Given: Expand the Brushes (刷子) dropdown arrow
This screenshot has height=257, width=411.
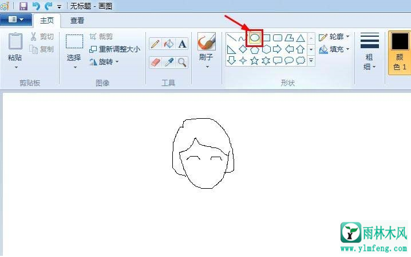Looking at the screenshot, I should [x=207, y=67].
